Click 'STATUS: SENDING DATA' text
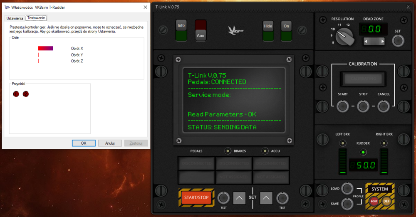The image size is (416, 217). [x=222, y=127]
